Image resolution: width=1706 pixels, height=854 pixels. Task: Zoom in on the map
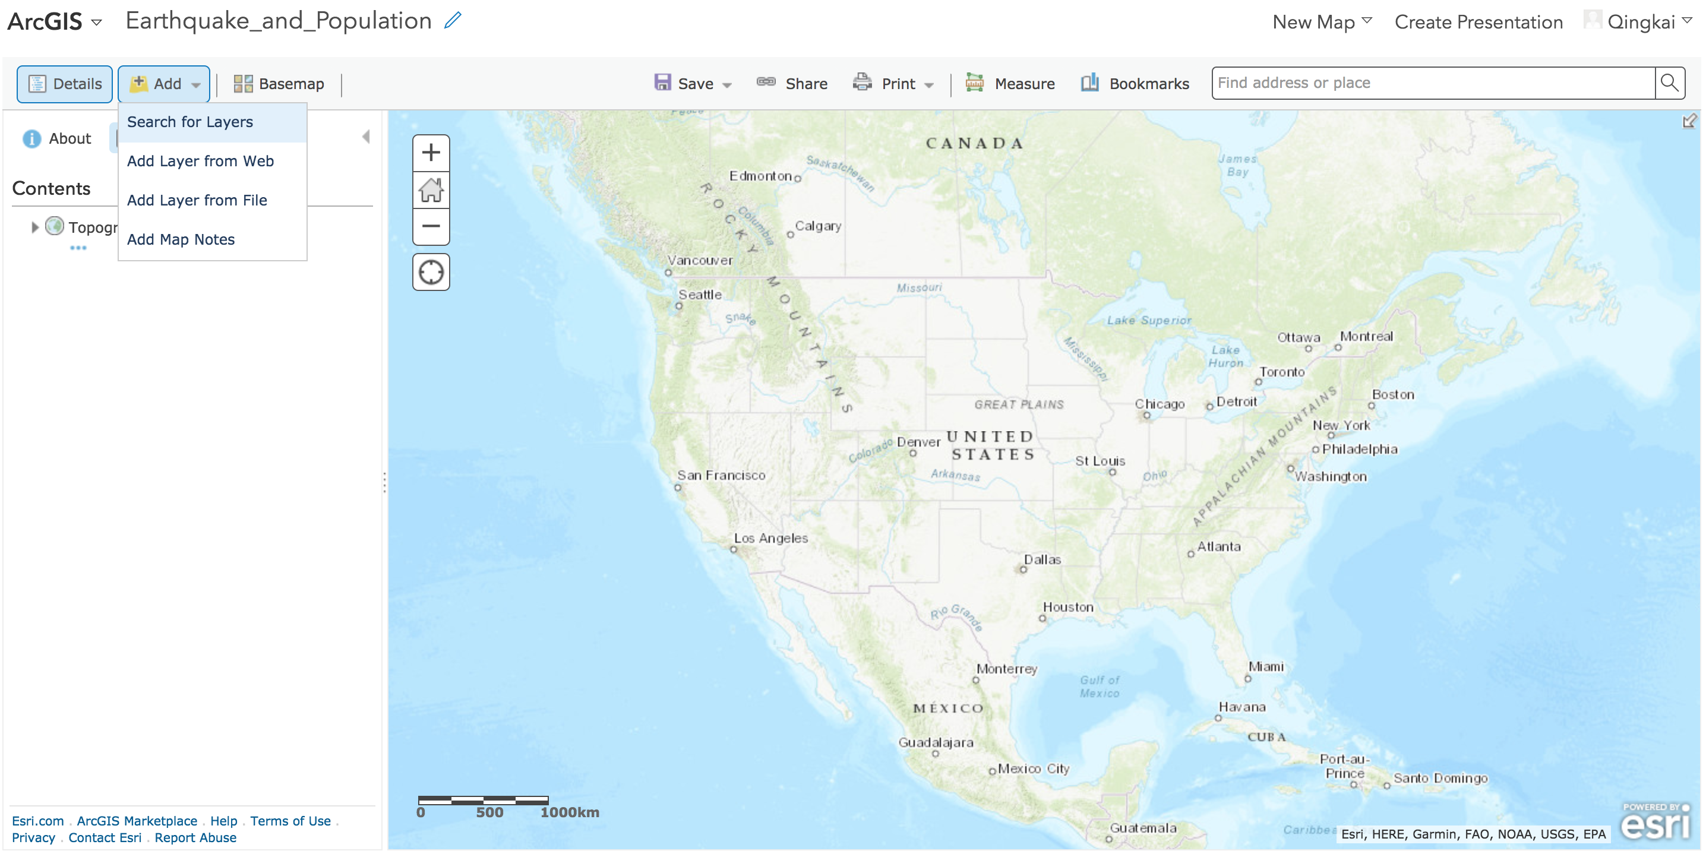tap(431, 153)
